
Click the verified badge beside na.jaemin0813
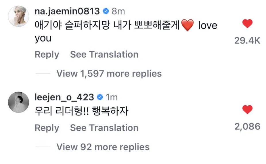point(106,11)
